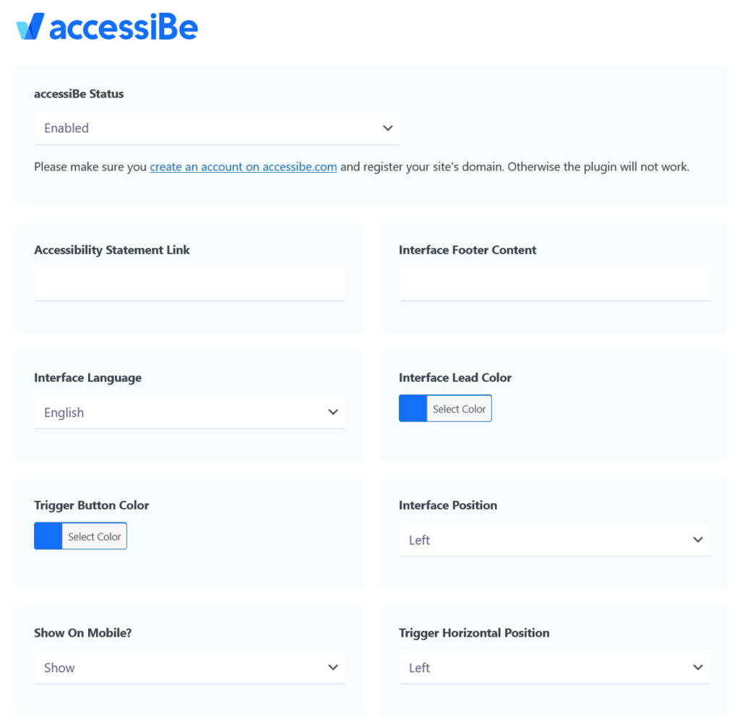Open the 'create an account on accessibe.com' link
The image size is (740, 727).
243,166
